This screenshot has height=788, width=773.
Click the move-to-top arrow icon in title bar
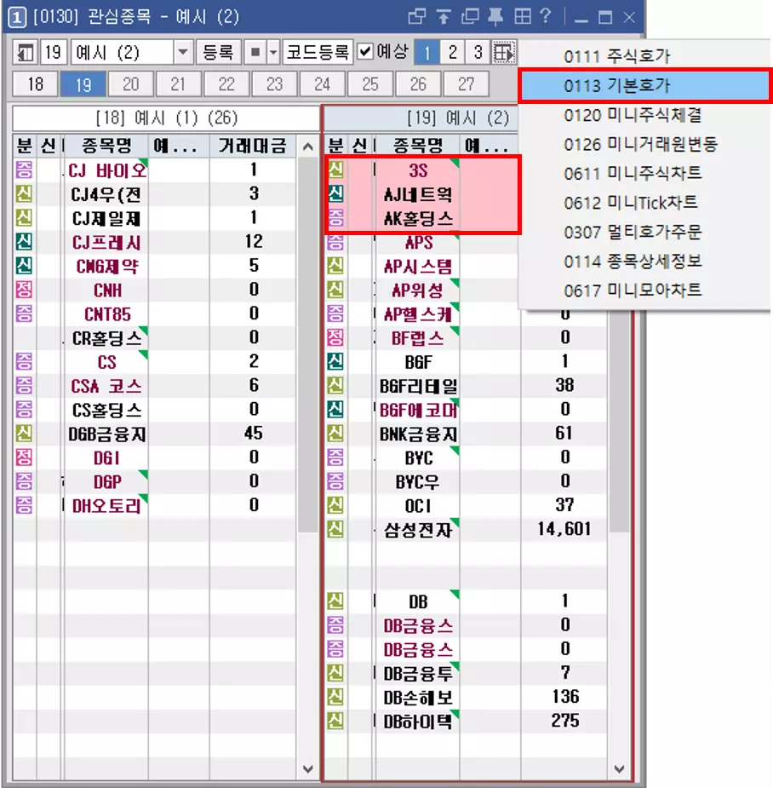443,17
